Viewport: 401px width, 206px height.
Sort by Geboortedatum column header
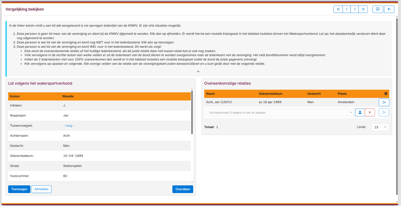point(270,94)
